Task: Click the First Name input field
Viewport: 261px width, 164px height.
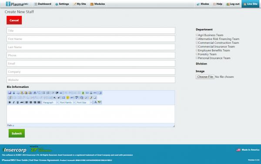Action: point(91,39)
